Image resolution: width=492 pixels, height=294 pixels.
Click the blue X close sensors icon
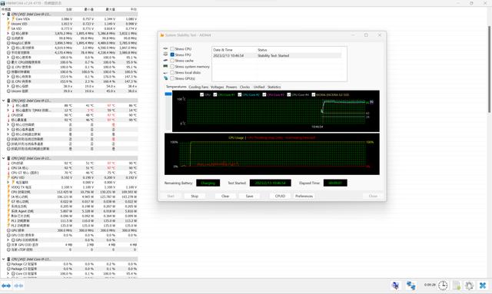(x=483, y=286)
